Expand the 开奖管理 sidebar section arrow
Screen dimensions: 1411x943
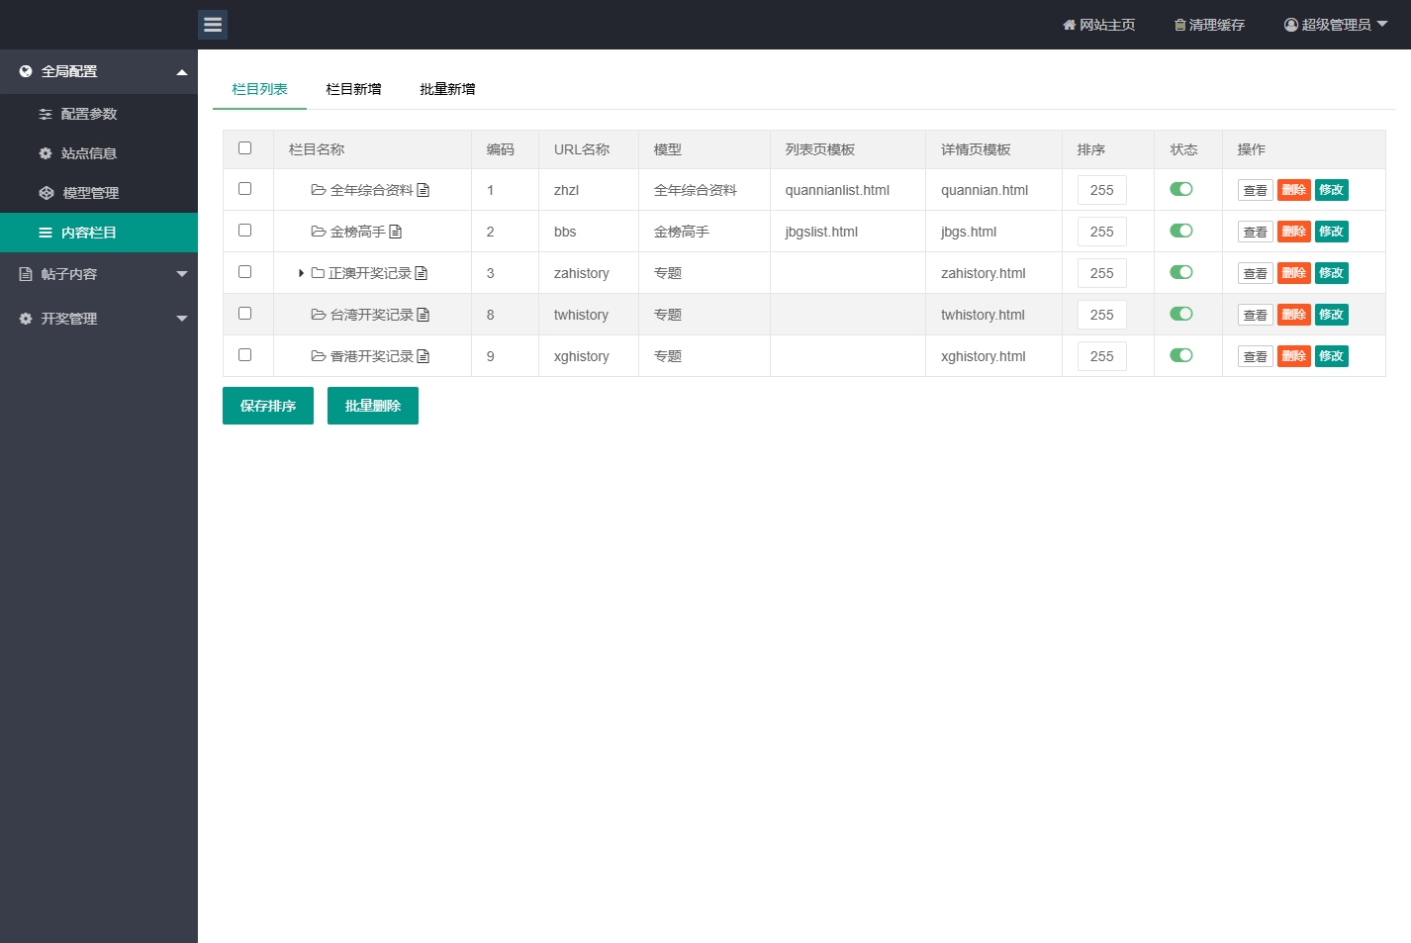tap(182, 319)
